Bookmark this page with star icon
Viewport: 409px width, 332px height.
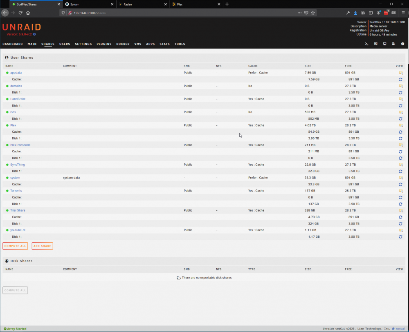pos(313,13)
